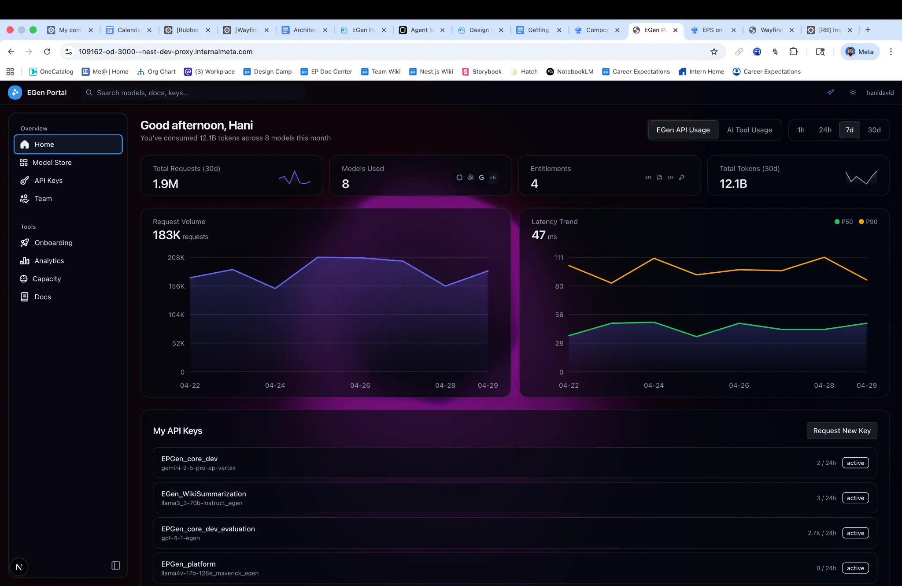Open OneCatalog bookmark
Image resolution: width=902 pixels, height=586 pixels.
[x=51, y=71]
